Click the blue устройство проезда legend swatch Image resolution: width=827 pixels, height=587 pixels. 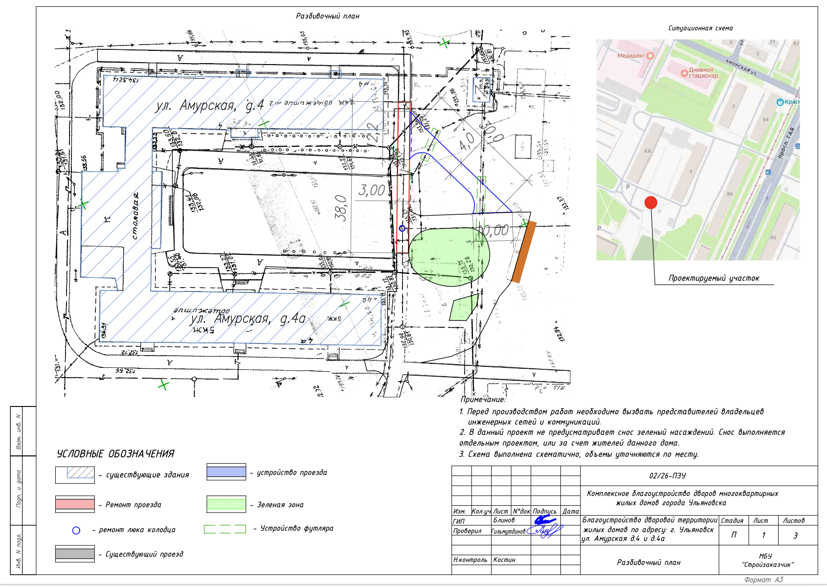[x=226, y=472]
